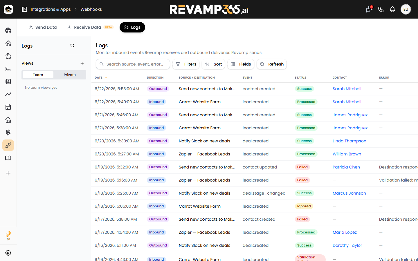Click the Refresh logs button
Viewport: 418px width, 261px height.
click(x=272, y=64)
